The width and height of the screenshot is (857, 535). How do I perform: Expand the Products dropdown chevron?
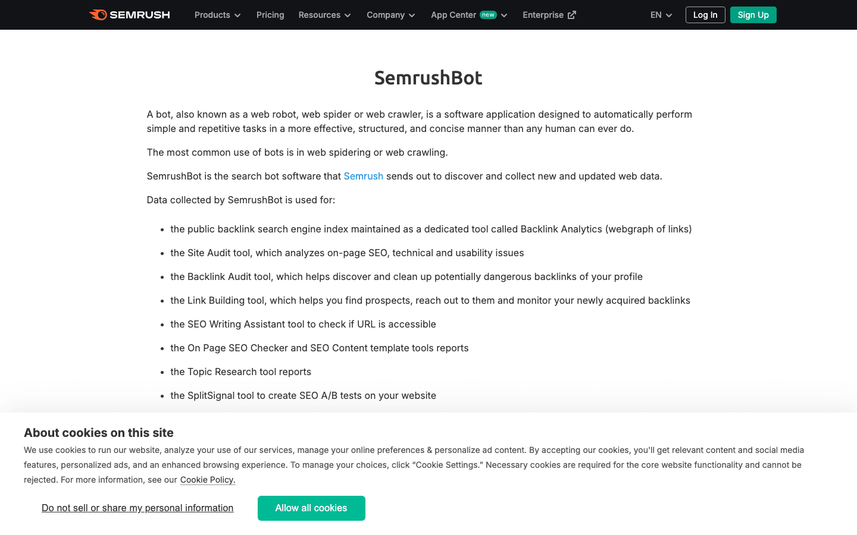237,15
